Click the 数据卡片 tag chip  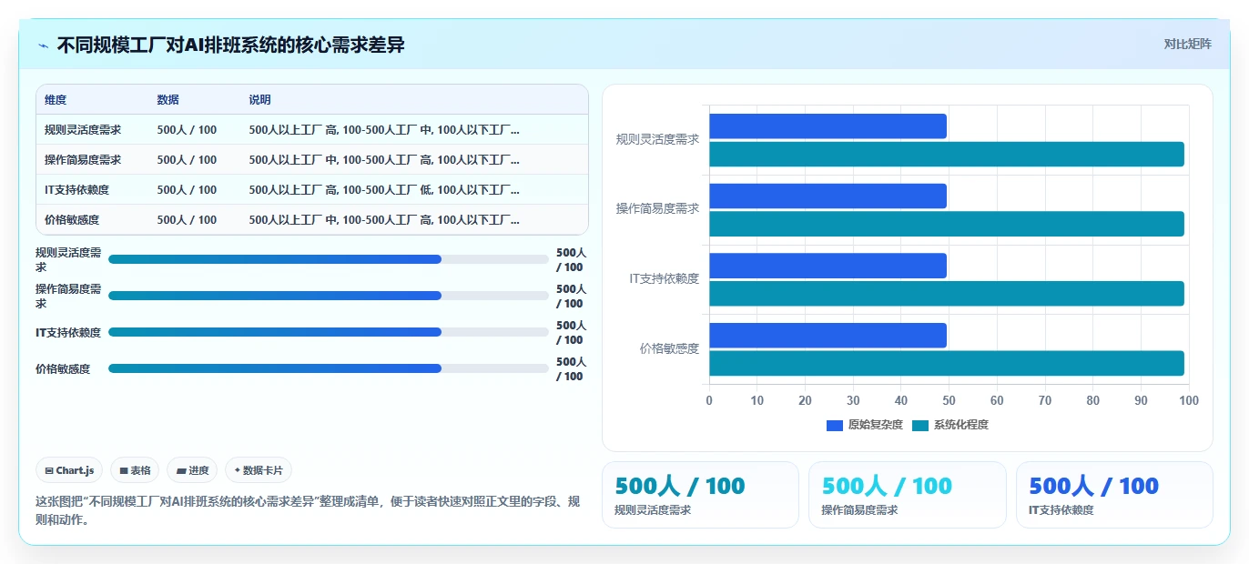[259, 470]
